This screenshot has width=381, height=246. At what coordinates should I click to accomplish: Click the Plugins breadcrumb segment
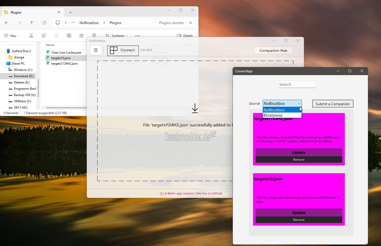coord(115,23)
